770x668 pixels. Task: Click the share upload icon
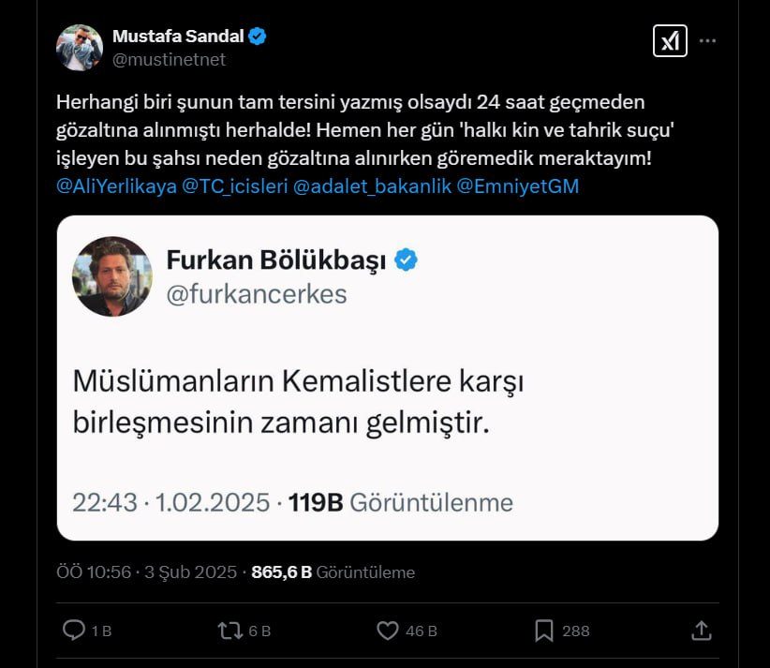click(701, 631)
